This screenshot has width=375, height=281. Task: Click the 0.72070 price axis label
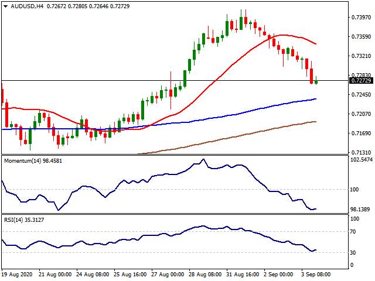(x=361, y=114)
